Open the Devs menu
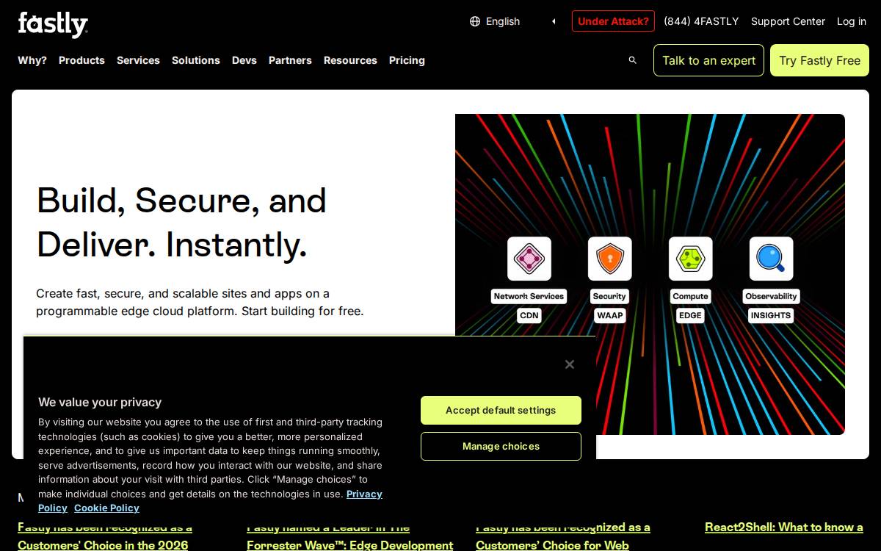881x551 pixels. (x=244, y=60)
